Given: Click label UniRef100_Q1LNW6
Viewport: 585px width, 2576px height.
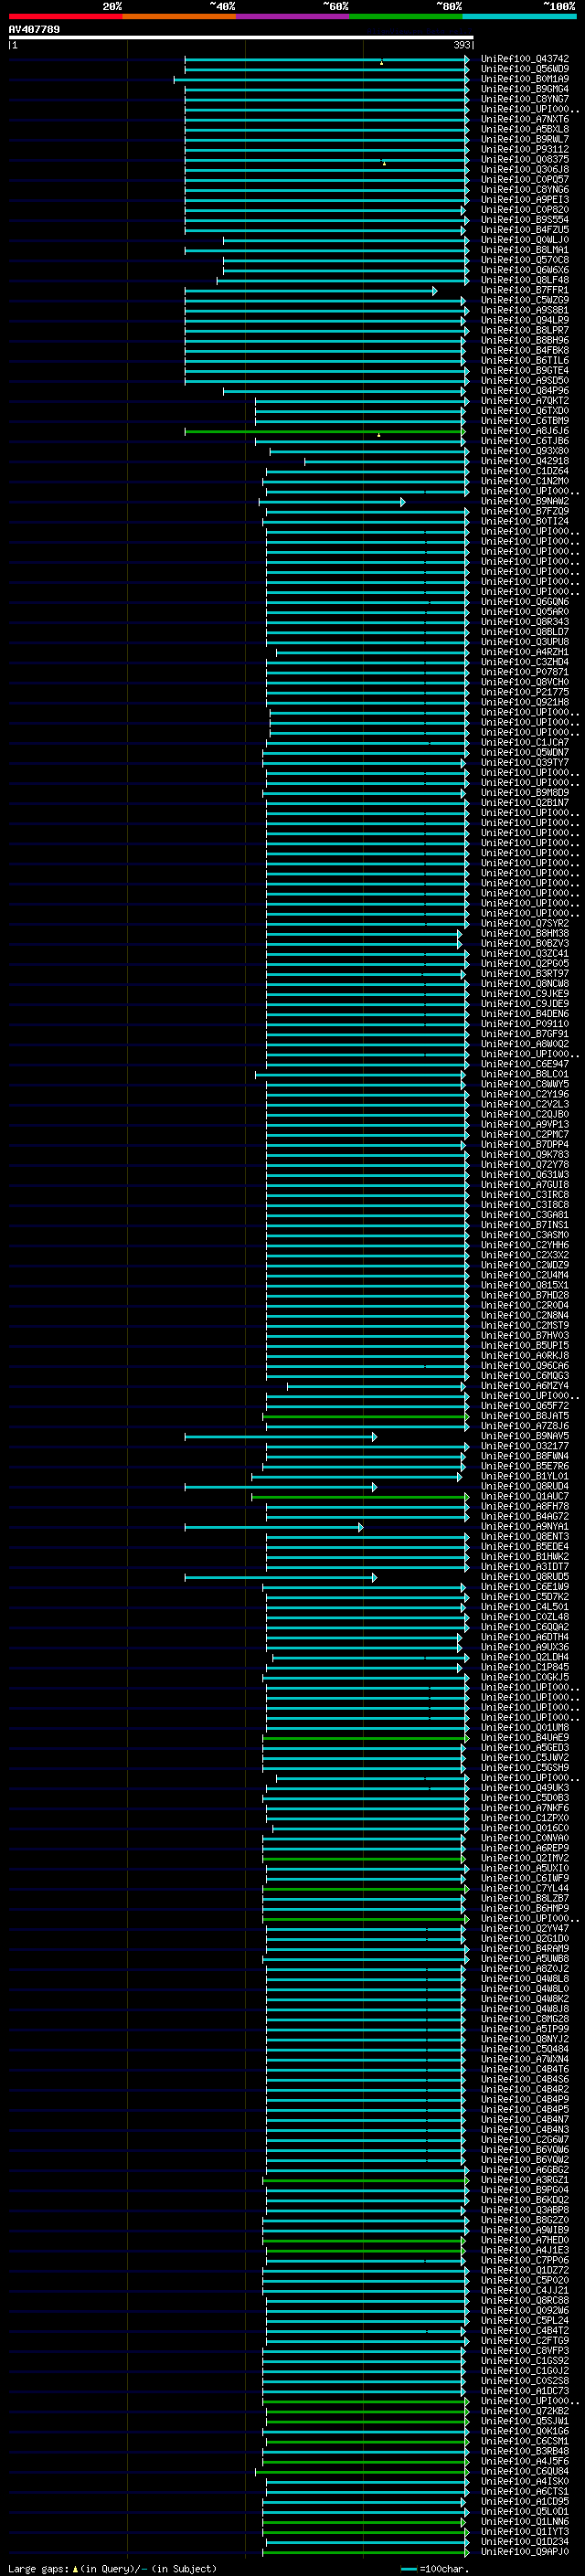Looking at the screenshot, I should (525, 2521).
